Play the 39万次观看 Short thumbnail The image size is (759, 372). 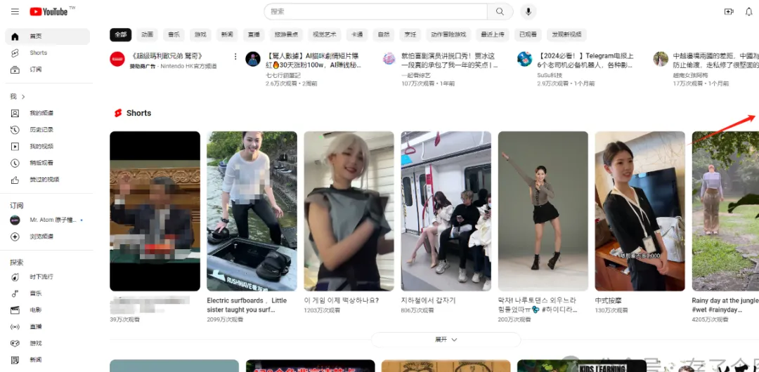pyautogui.click(x=155, y=211)
